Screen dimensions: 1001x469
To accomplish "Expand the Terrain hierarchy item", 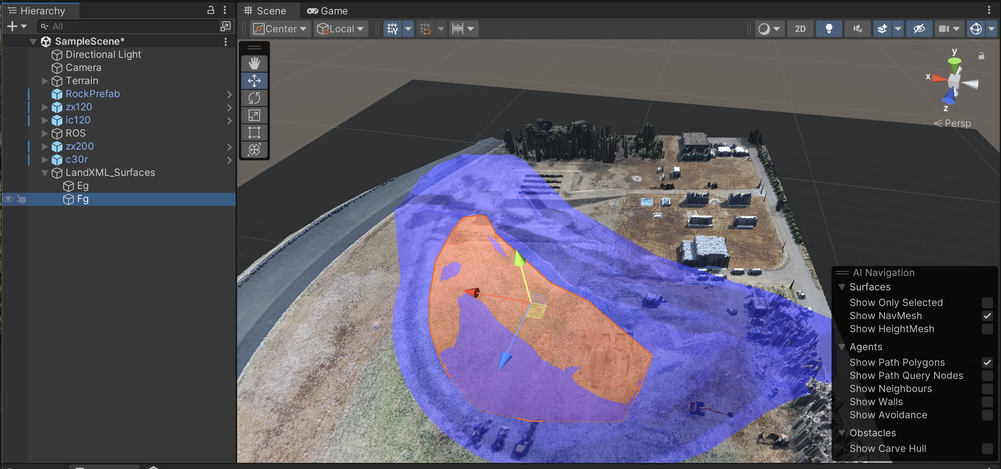I will click(x=45, y=81).
